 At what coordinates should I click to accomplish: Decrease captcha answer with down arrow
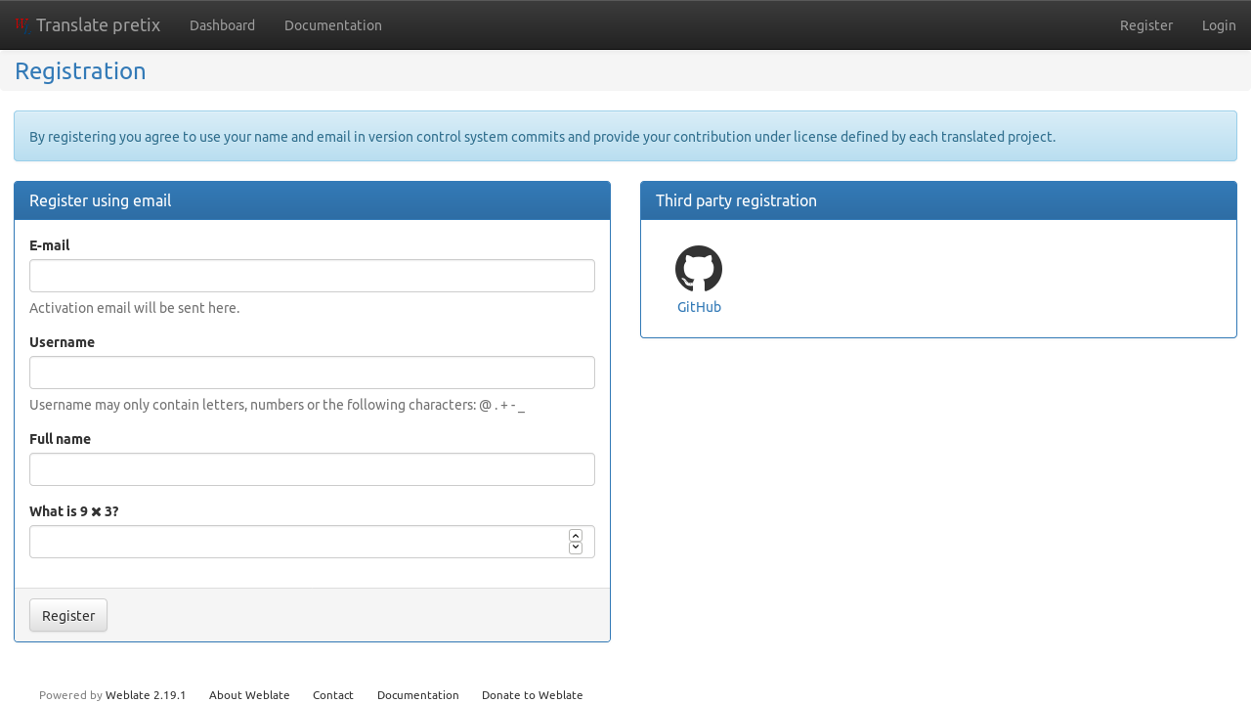coord(576,548)
